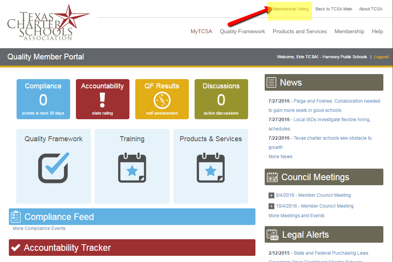
Task: Open the Products & Services calendar icon
Action: tap(210, 167)
